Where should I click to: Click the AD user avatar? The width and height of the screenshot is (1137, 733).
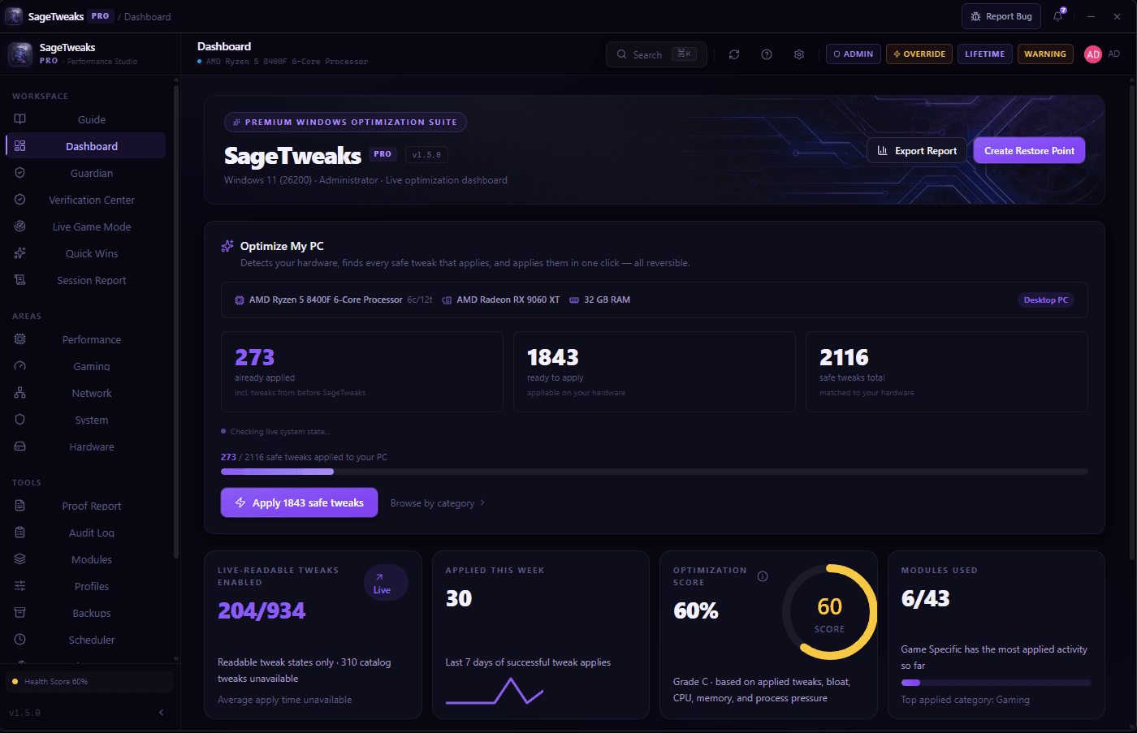(1093, 54)
